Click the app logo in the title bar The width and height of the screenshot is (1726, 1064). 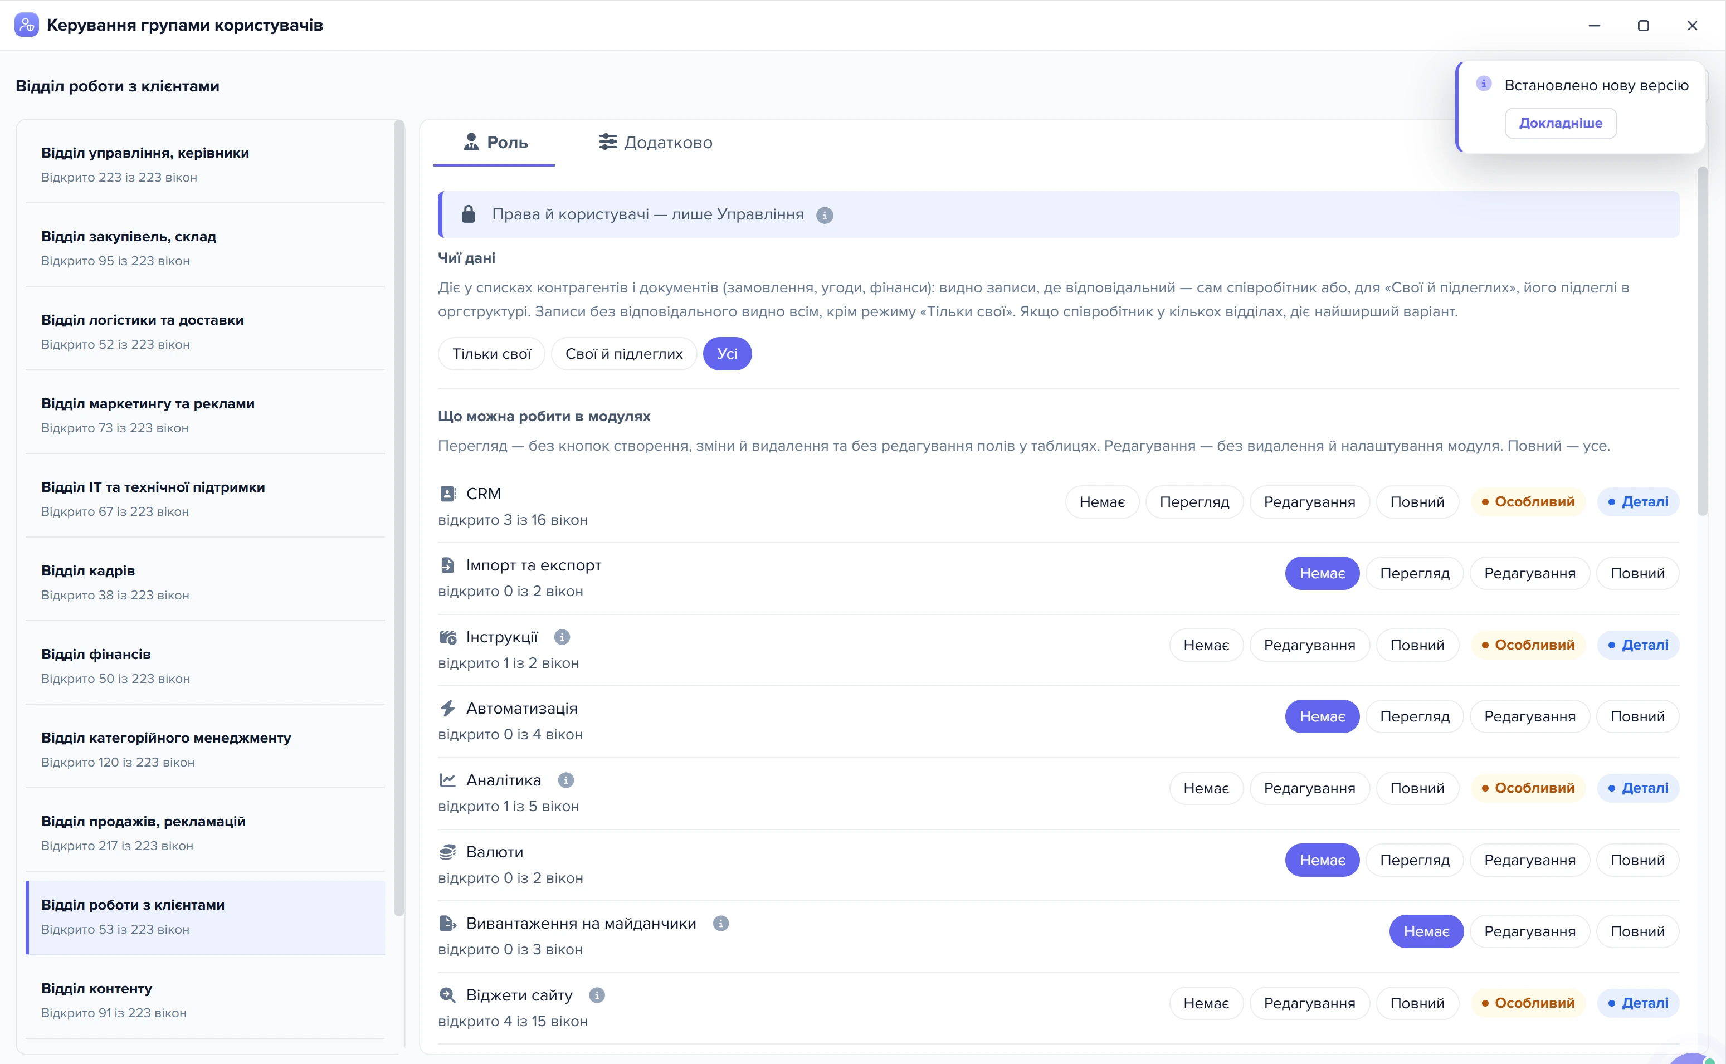point(27,25)
